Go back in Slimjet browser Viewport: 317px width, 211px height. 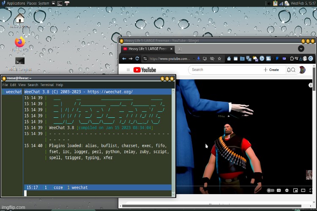pos(124,59)
